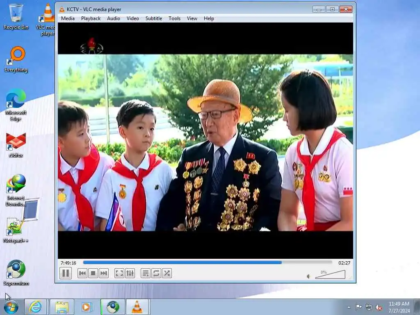The height and width of the screenshot is (315, 420).
Task: Maximize the VLC window
Action: tap(332, 9)
